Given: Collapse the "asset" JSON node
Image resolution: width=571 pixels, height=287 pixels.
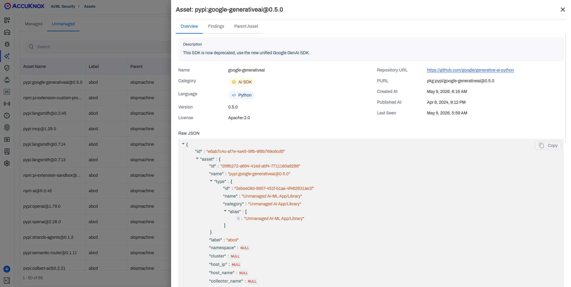Looking at the screenshot, I should (x=197, y=159).
